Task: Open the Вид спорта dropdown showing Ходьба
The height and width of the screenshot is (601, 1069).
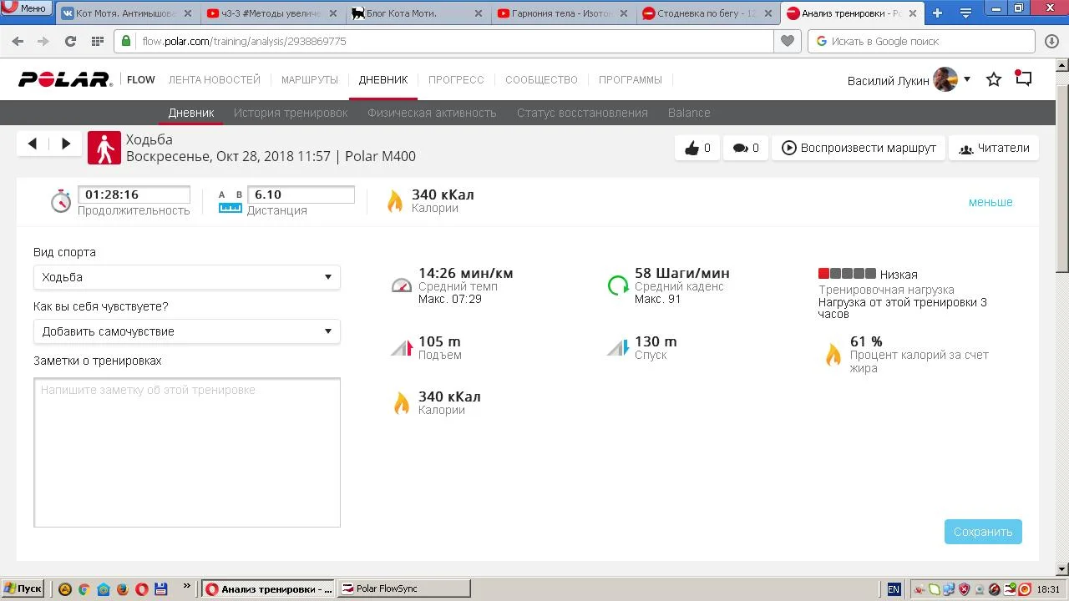Action: pyautogui.click(x=186, y=277)
